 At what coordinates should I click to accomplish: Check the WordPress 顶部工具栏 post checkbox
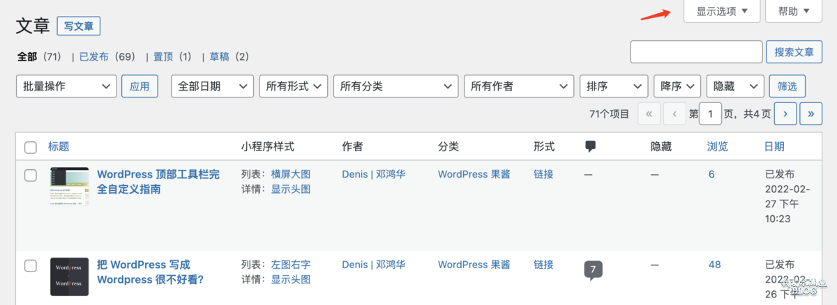31,175
